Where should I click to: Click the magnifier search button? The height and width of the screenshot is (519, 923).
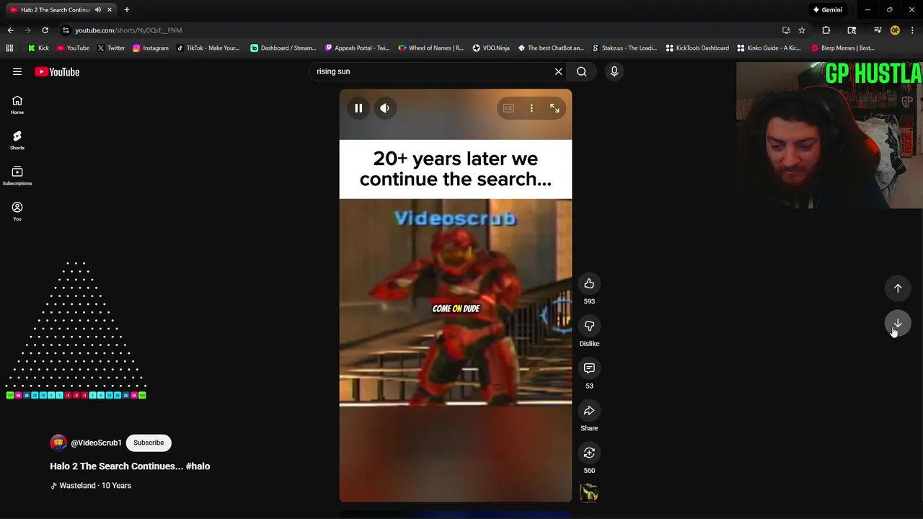tap(582, 71)
